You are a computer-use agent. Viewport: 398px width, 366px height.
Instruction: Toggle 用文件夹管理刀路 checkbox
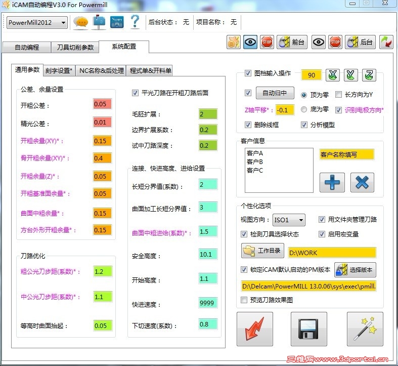point(322,219)
